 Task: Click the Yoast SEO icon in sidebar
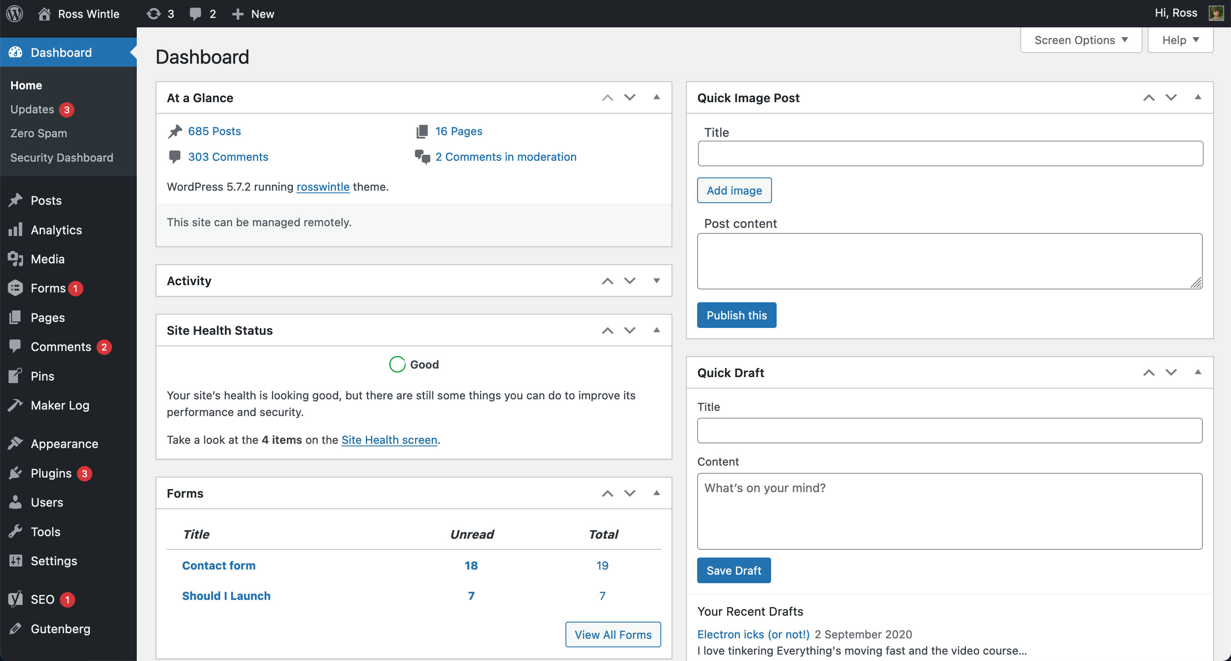pos(15,599)
